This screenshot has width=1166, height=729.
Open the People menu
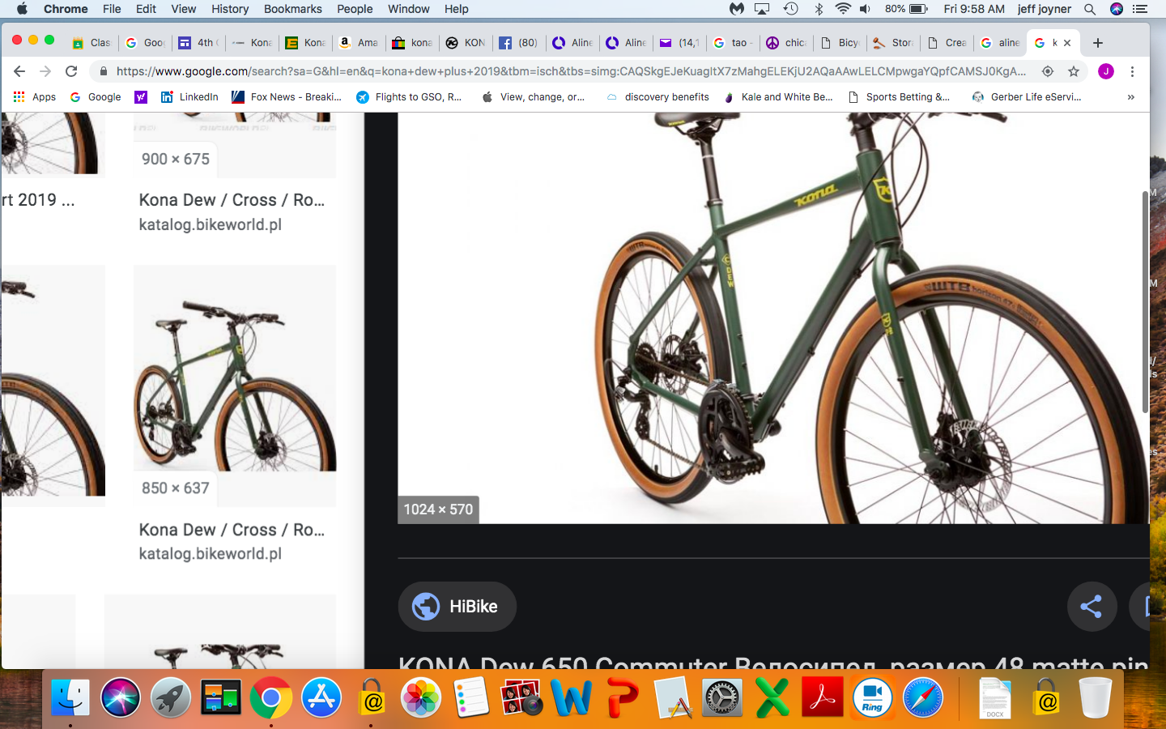click(355, 9)
